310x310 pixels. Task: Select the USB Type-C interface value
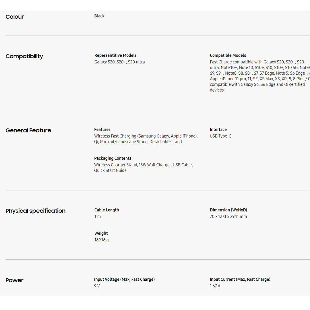[x=220, y=136]
